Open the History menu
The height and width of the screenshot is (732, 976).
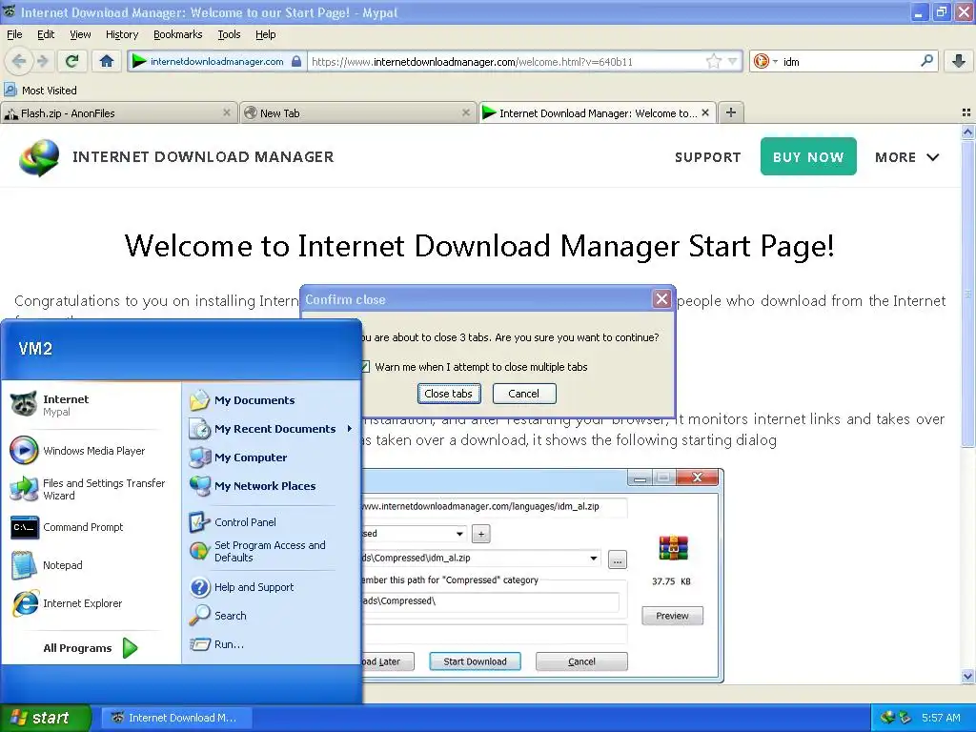[122, 34]
